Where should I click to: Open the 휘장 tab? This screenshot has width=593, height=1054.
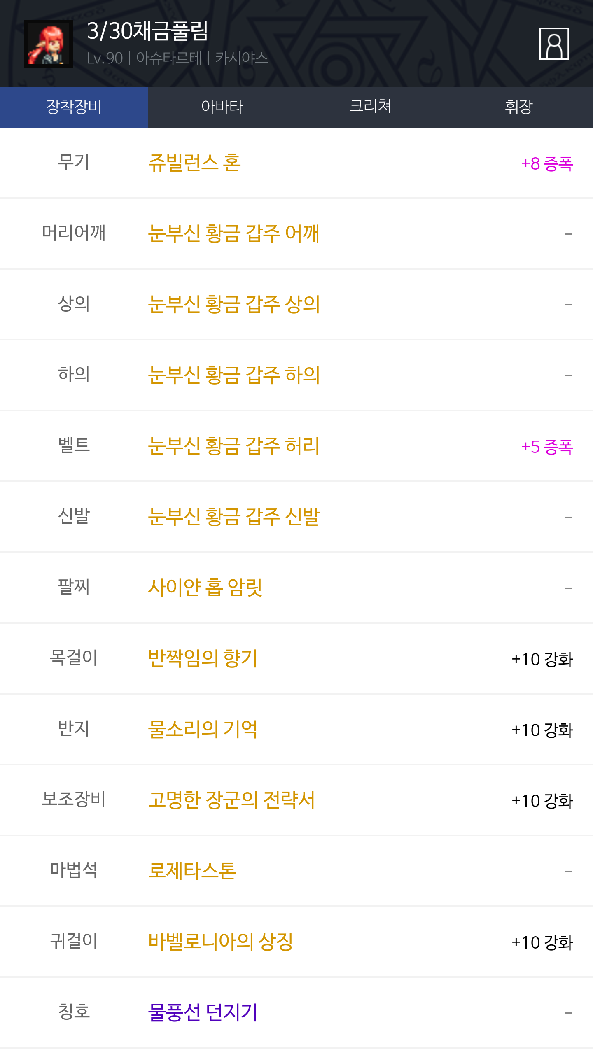click(518, 107)
